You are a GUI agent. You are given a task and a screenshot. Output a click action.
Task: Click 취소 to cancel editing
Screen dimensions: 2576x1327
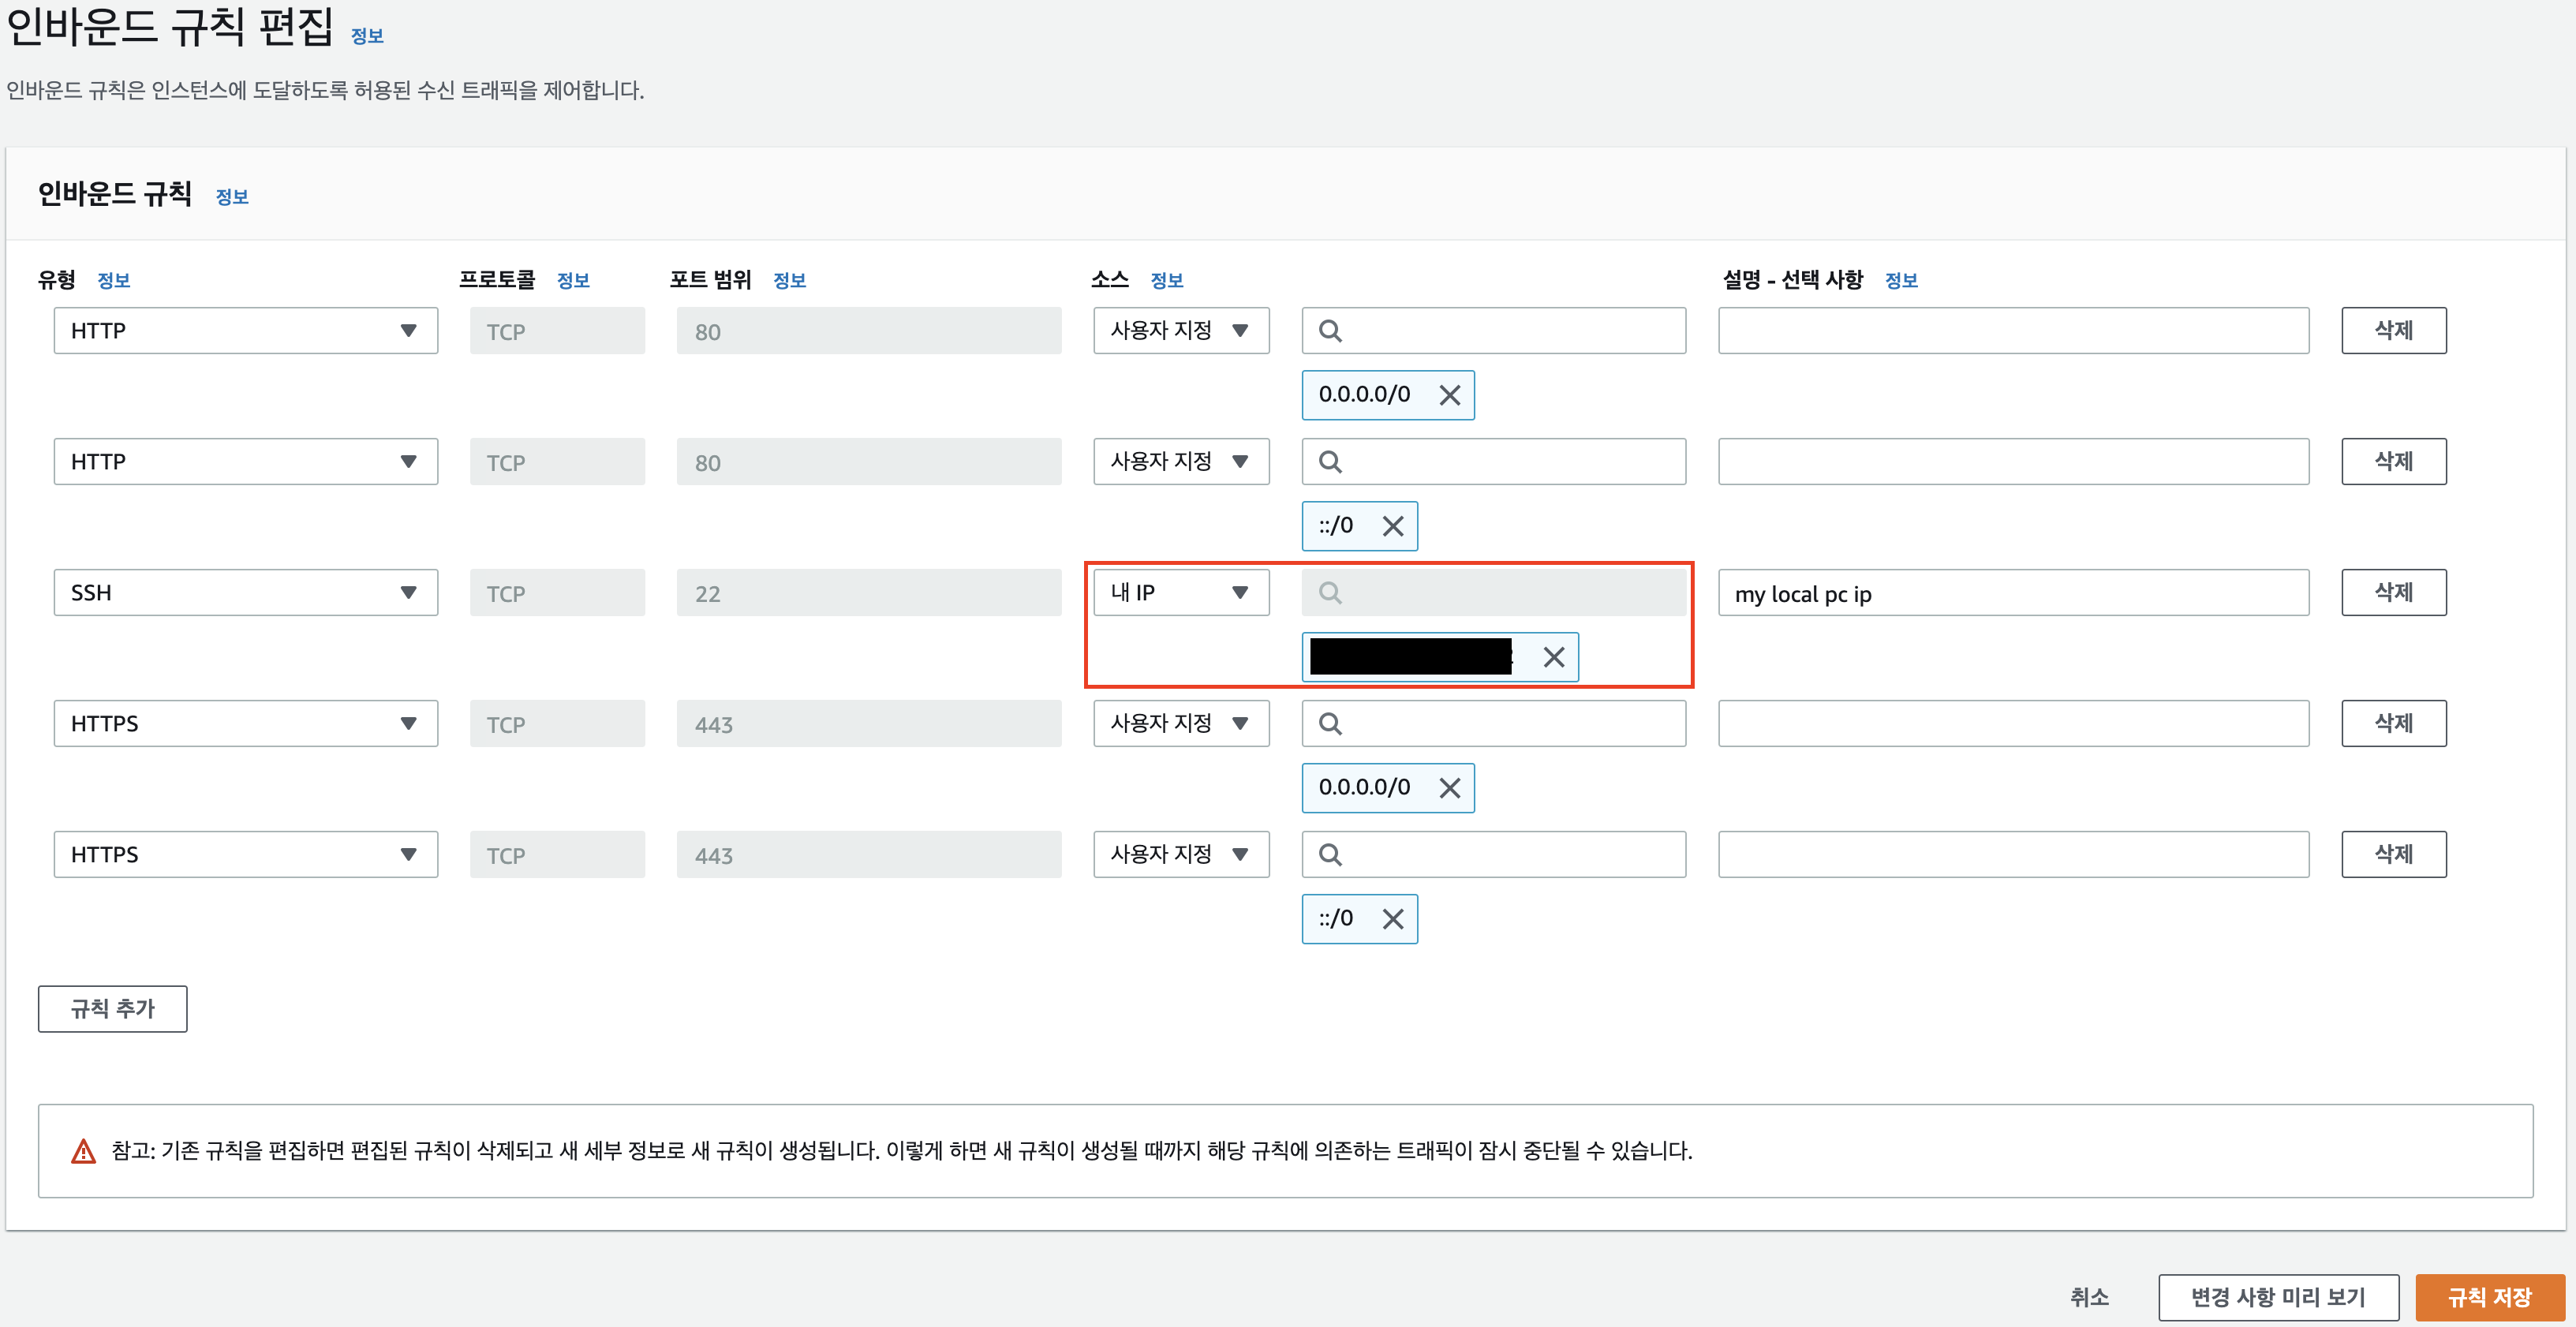coord(2090,1297)
